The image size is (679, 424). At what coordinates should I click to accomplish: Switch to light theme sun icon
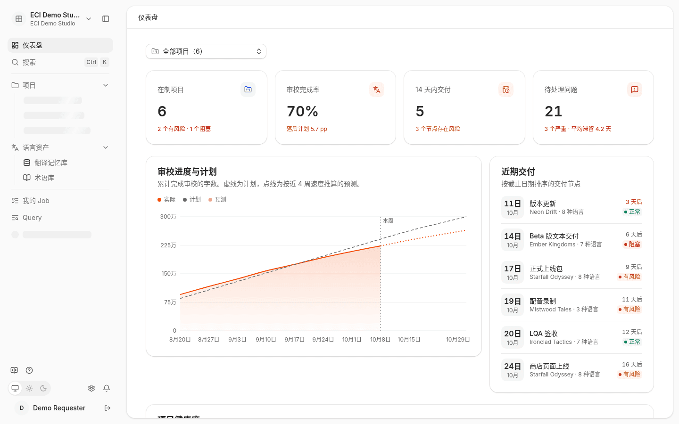tap(29, 388)
